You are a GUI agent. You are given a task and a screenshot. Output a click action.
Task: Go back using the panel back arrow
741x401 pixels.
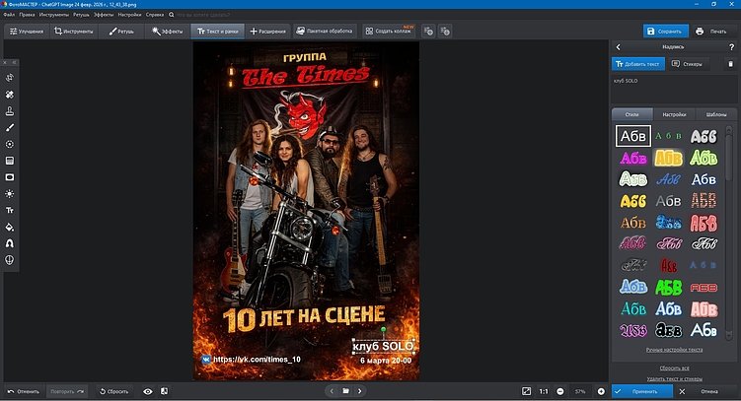pyautogui.click(x=618, y=47)
